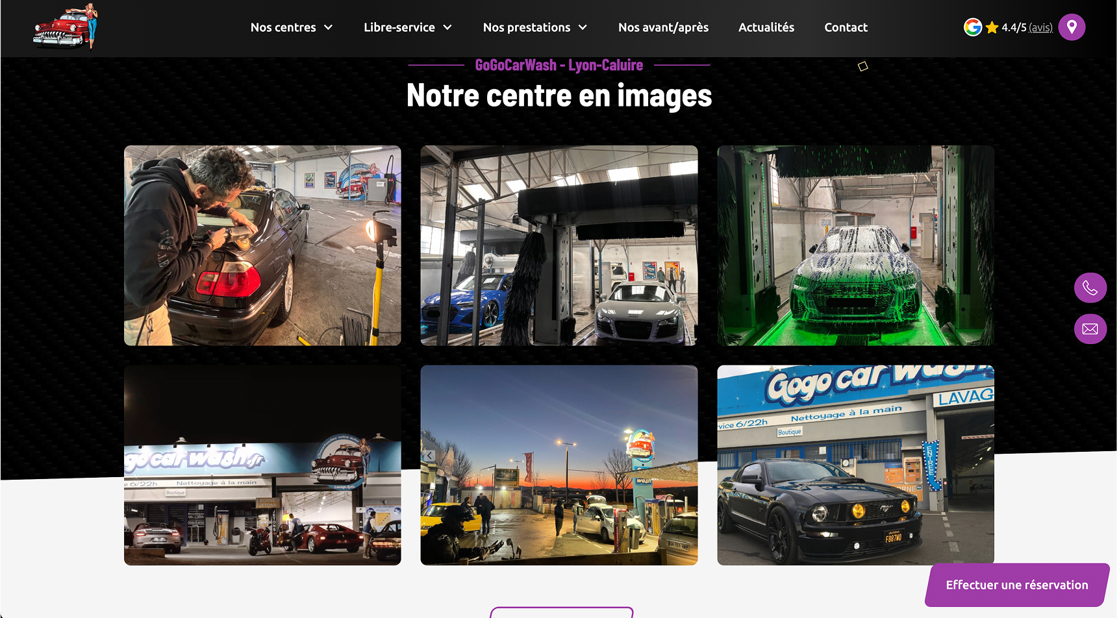1117x618 pixels.
Task: Open sunset photo of car wash lot
Action: 559,465
